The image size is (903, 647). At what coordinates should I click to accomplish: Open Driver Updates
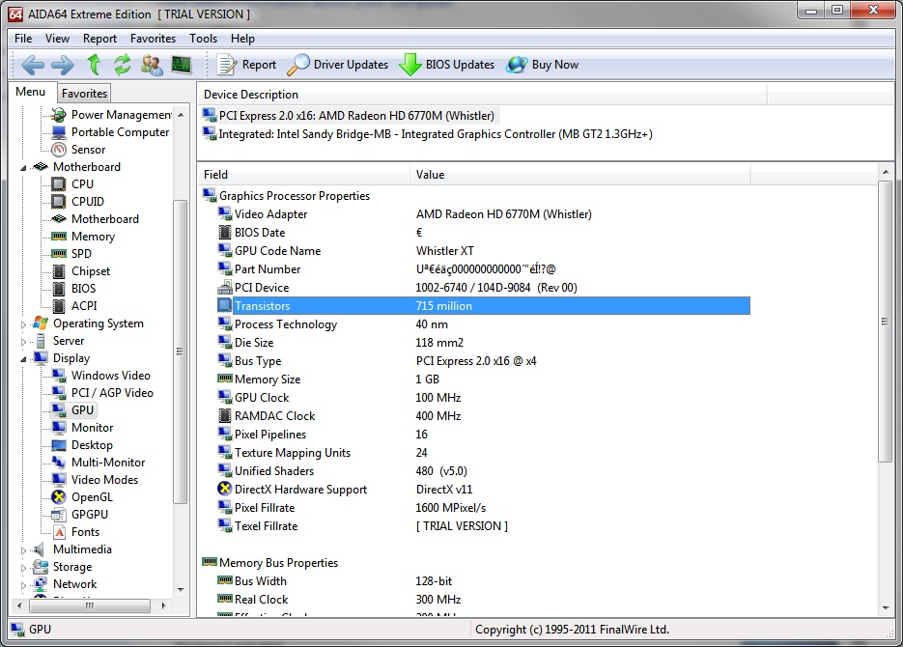point(338,65)
